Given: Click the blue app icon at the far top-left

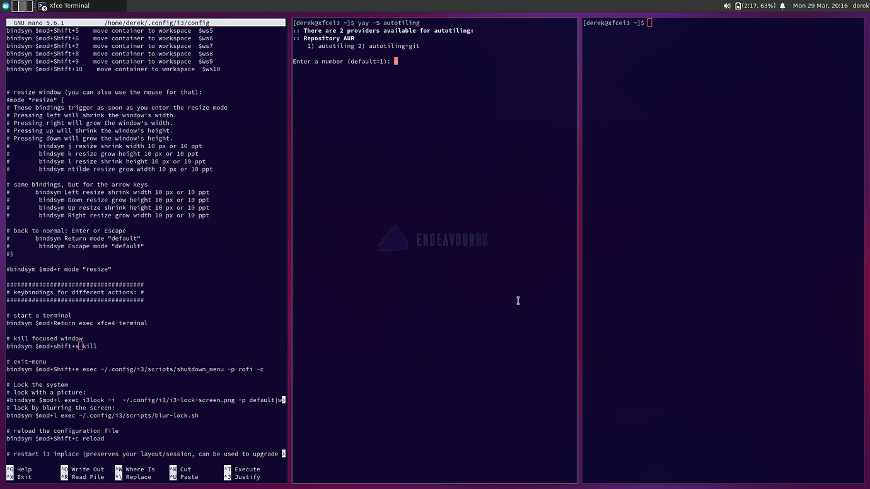Looking at the screenshot, I should click(6, 5).
